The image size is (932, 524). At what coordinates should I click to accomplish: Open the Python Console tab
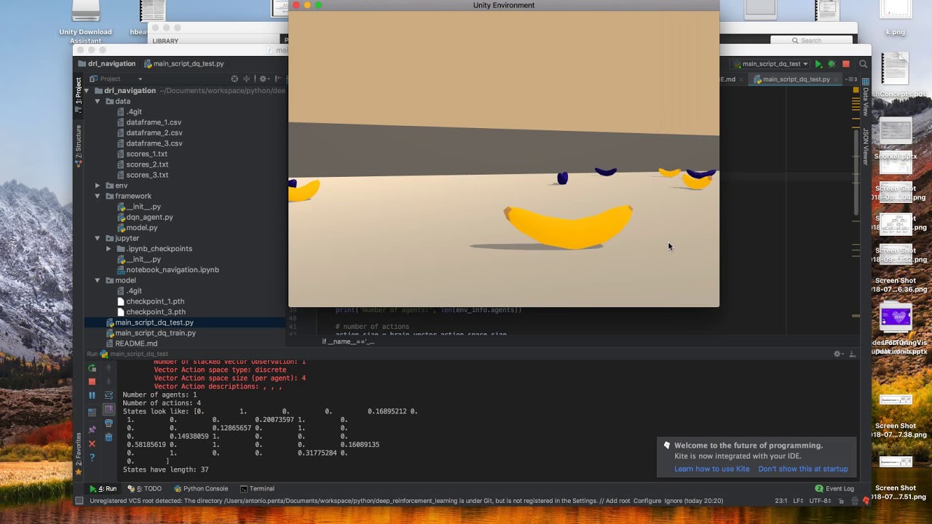tap(201, 488)
